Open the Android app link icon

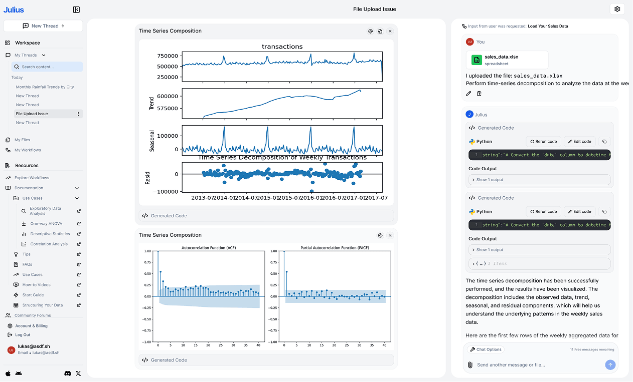tap(19, 373)
